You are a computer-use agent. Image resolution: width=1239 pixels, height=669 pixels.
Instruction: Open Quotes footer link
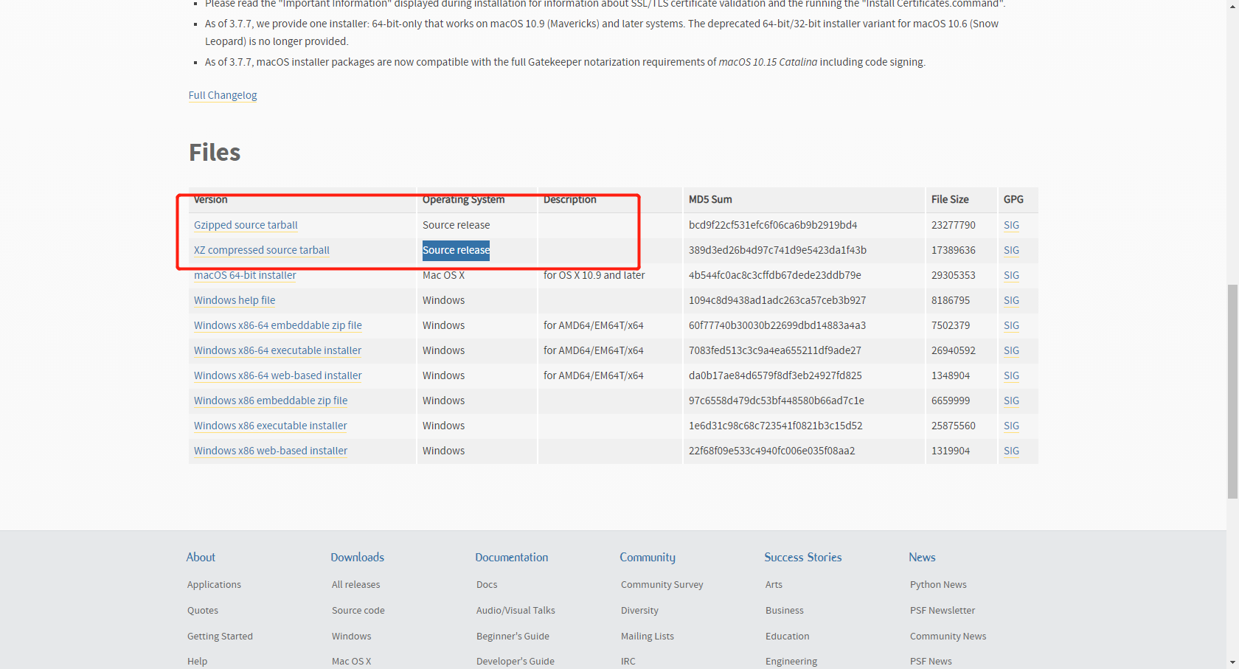[x=203, y=610]
